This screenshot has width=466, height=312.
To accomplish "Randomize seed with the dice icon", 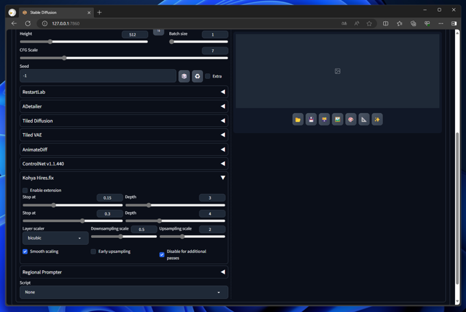I will (x=184, y=76).
